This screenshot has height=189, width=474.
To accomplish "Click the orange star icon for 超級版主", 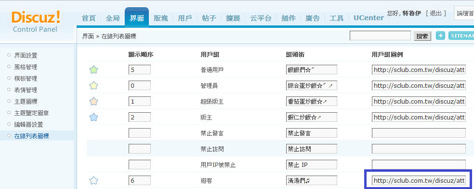I will (x=94, y=101).
